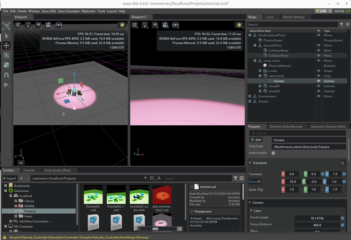This screenshot has height=240, width=351.
Task: Select the arrow selection tool in left toolbar
Action: (6, 36)
